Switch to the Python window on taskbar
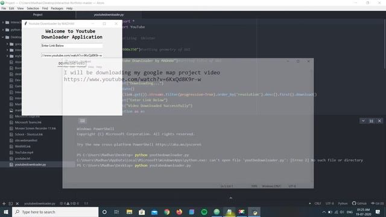This screenshot has height=217, width=386. pyautogui.click(x=255, y=212)
